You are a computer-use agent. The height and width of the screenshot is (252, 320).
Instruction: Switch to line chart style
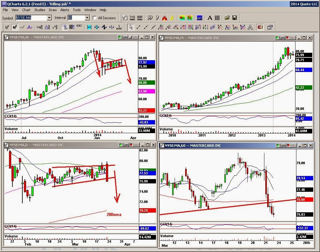point(22,27)
